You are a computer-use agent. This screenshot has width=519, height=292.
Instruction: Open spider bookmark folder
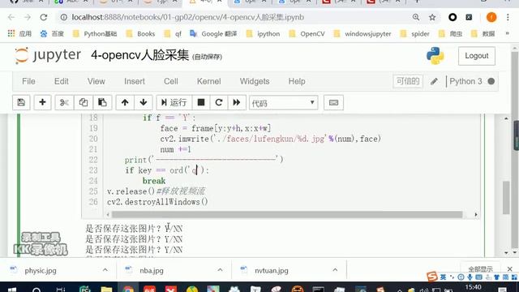pyautogui.click(x=414, y=33)
